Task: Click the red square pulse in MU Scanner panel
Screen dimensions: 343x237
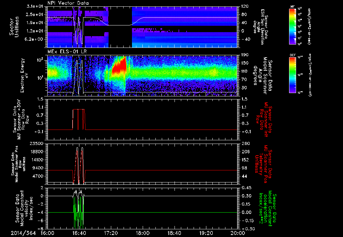Action: tap(79, 119)
